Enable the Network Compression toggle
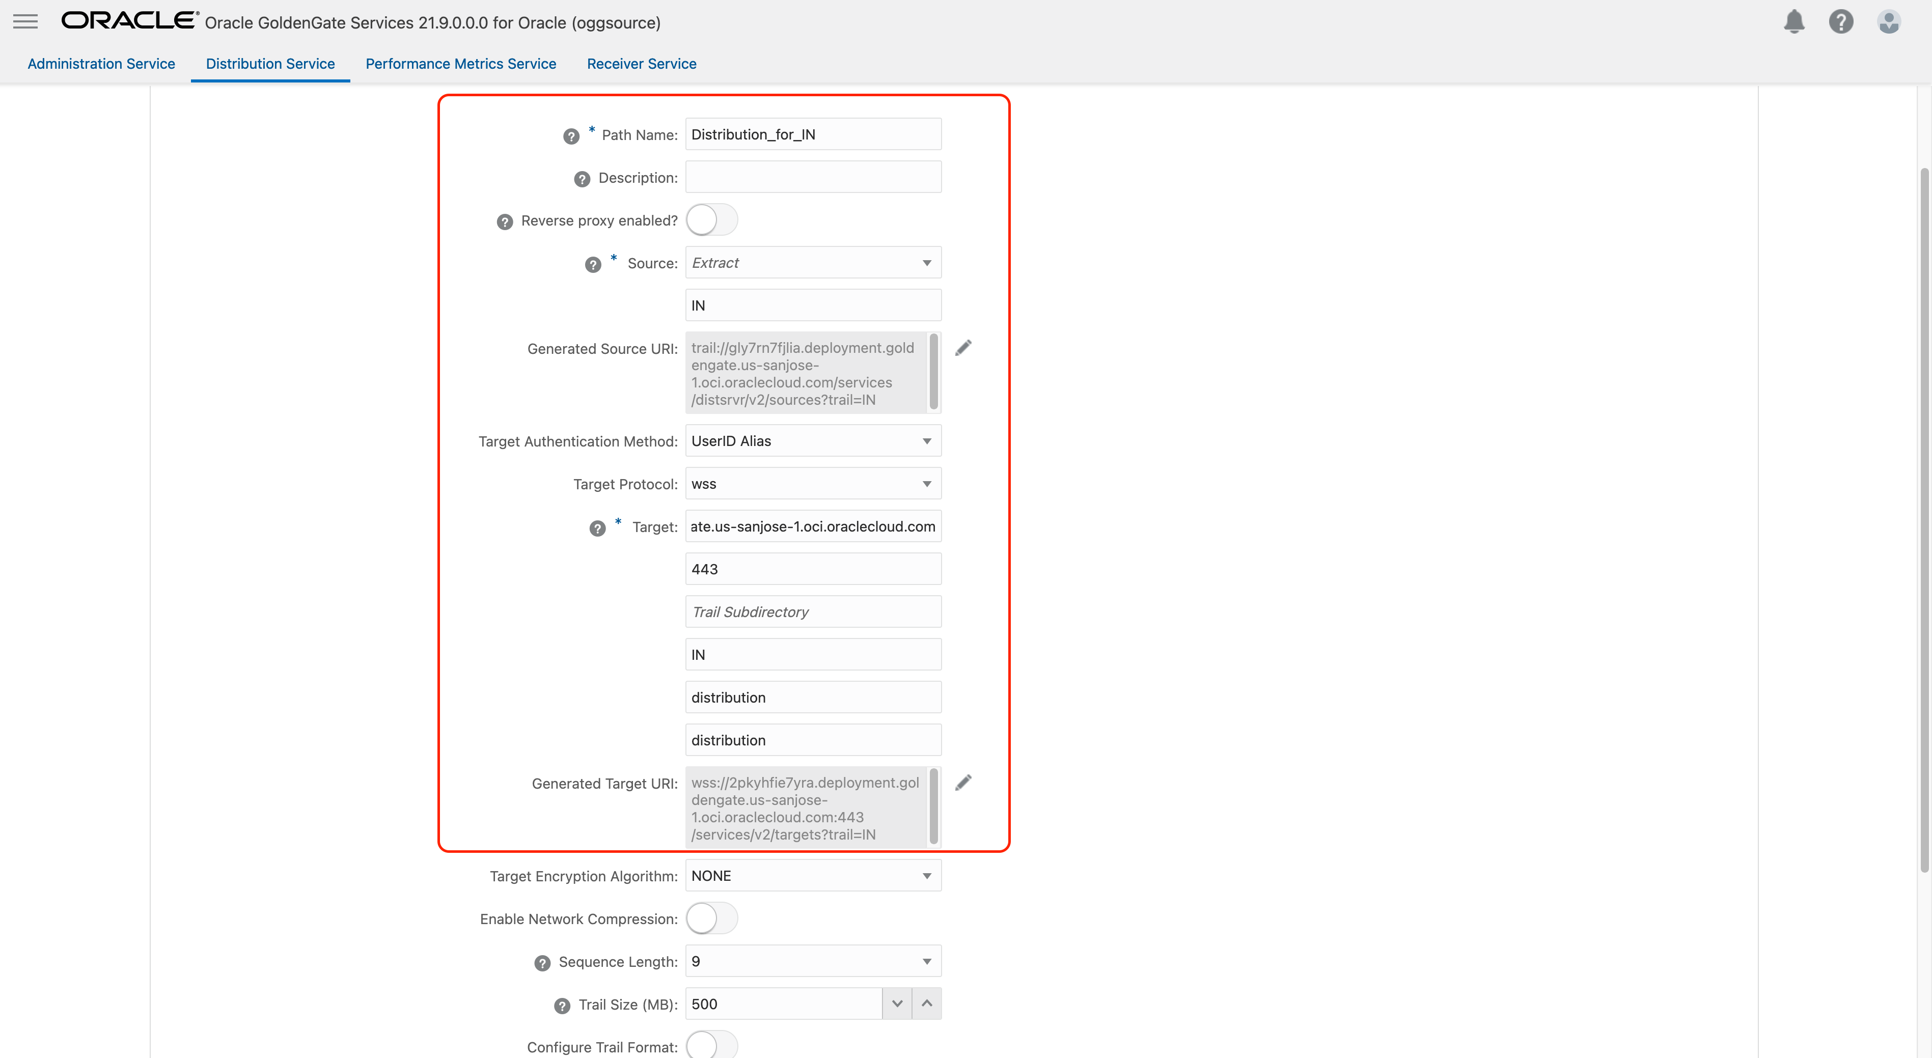This screenshot has height=1058, width=1932. [711, 918]
